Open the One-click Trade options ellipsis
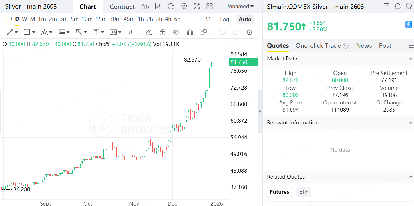Image resolution: width=414 pixels, height=206 pixels. [x=346, y=46]
